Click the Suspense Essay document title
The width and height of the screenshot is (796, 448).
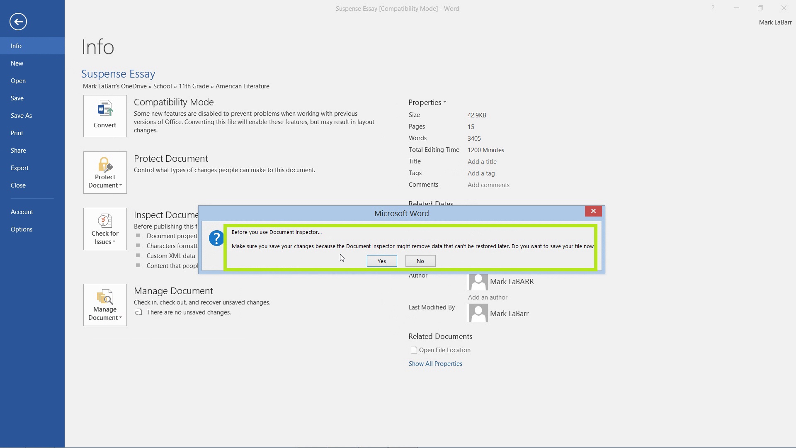coord(118,74)
